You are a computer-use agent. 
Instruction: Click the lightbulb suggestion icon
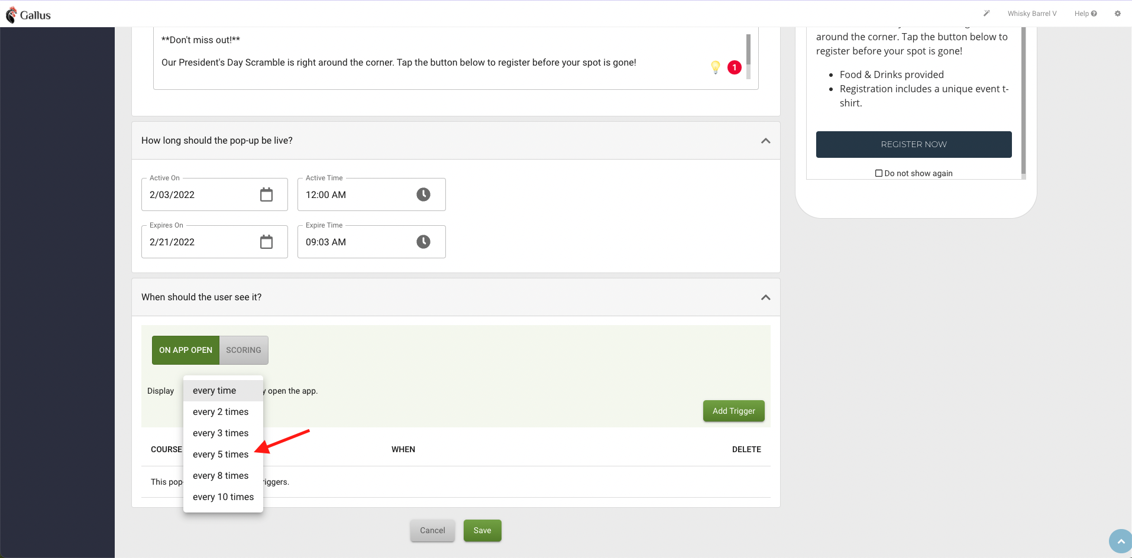(715, 67)
